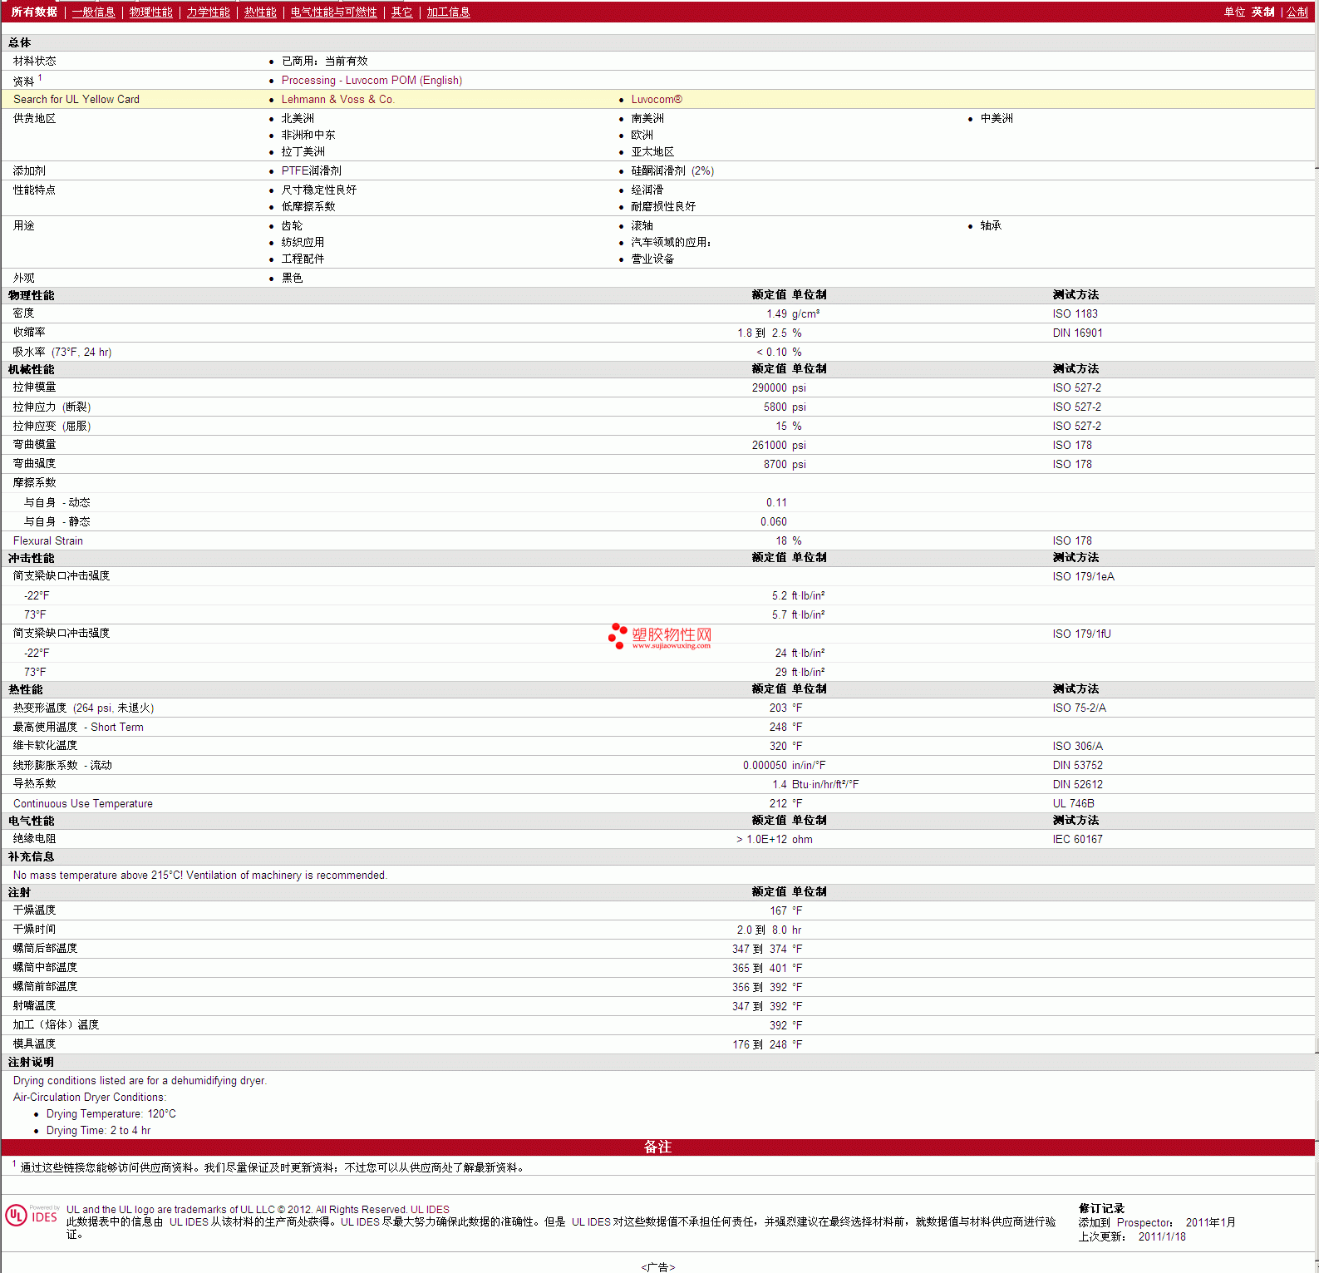
Task: Click the 亚太地区 supply region entry
Action: pos(652,151)
